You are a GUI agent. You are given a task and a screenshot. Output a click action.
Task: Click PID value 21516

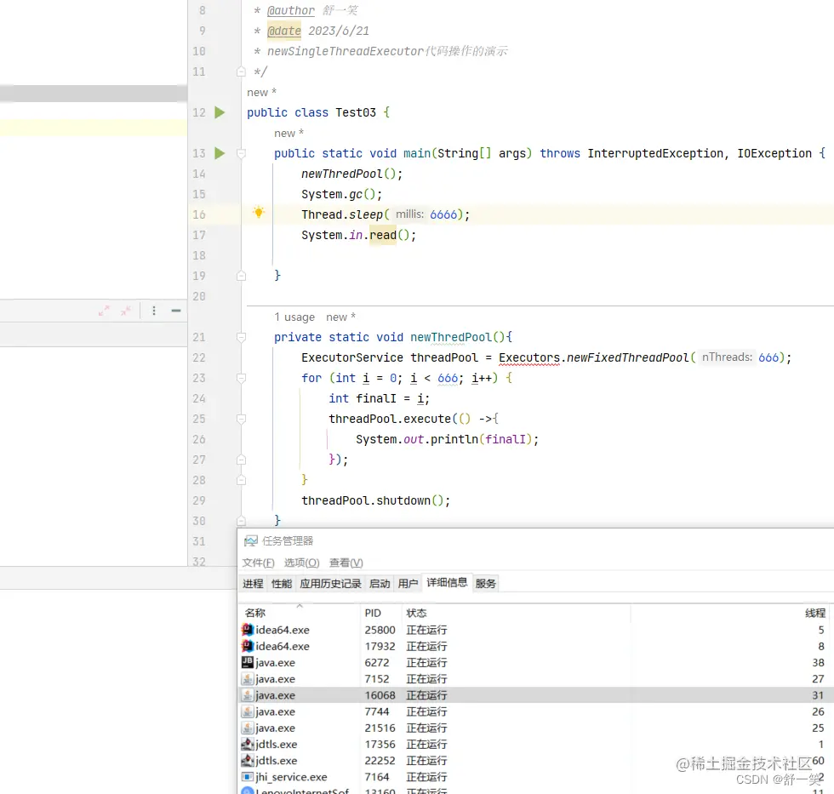point(380,728)
